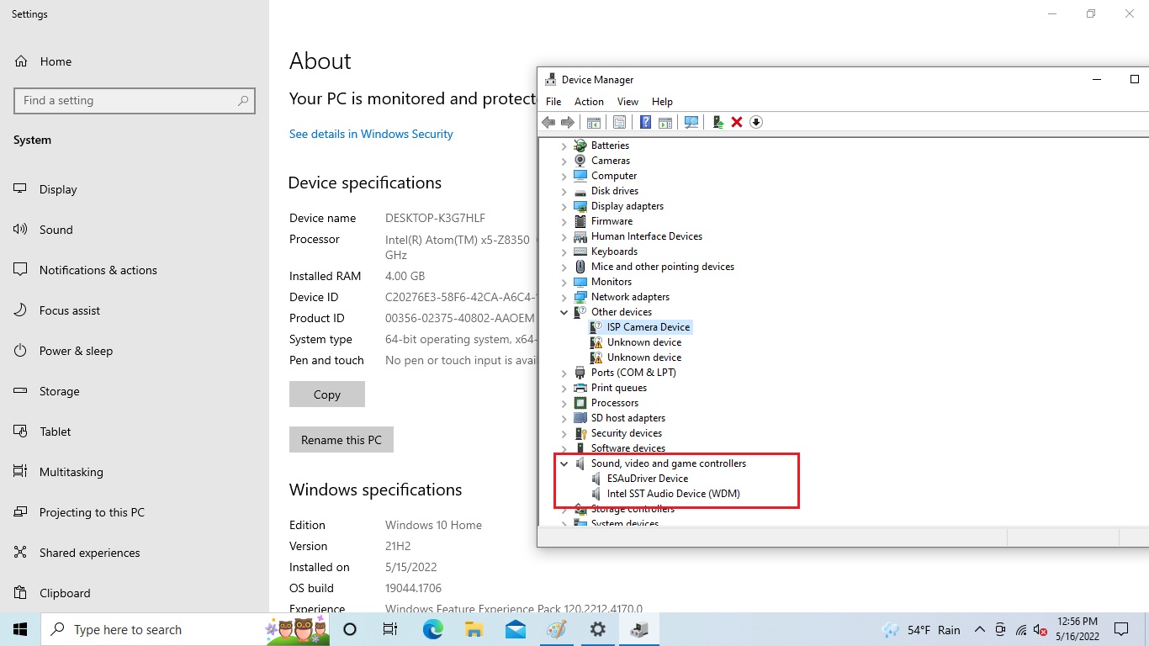Image resolution: width=1149 pixels, height=646 pixels.
Task: Scan for hardware changes toolbar icon
Action: pyautogui.click(x=691, y=122)
